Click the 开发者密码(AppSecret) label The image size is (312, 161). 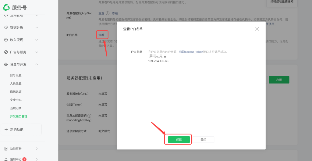[79, 16]
